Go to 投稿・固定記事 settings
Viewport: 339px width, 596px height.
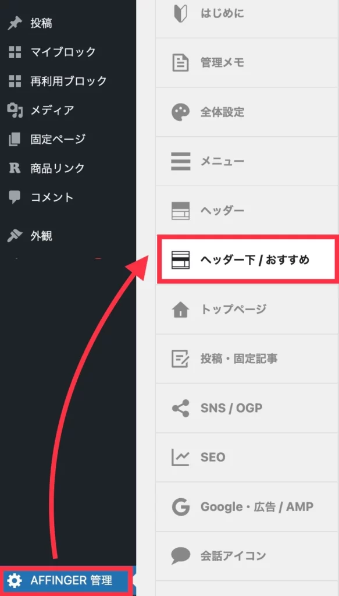click(247, 359)
